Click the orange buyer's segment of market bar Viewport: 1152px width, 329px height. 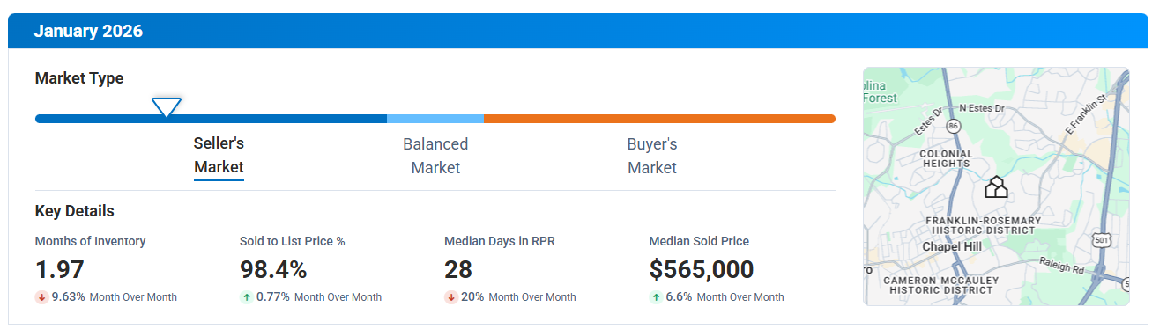click(x=659, y=119)
